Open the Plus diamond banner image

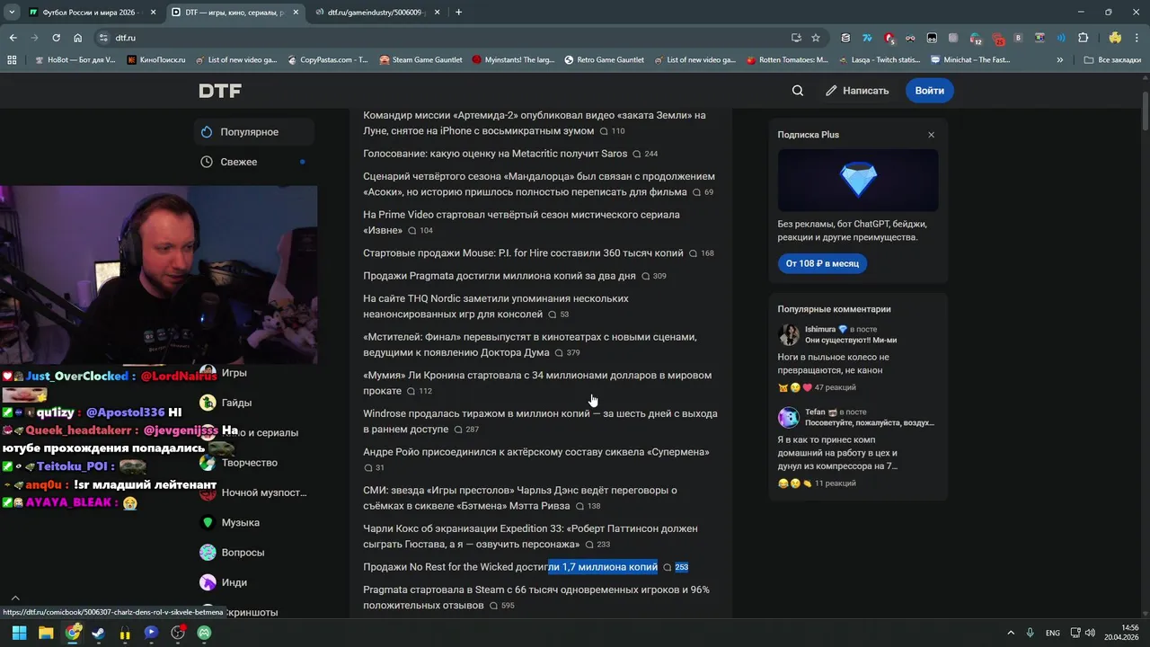point(858,180)
